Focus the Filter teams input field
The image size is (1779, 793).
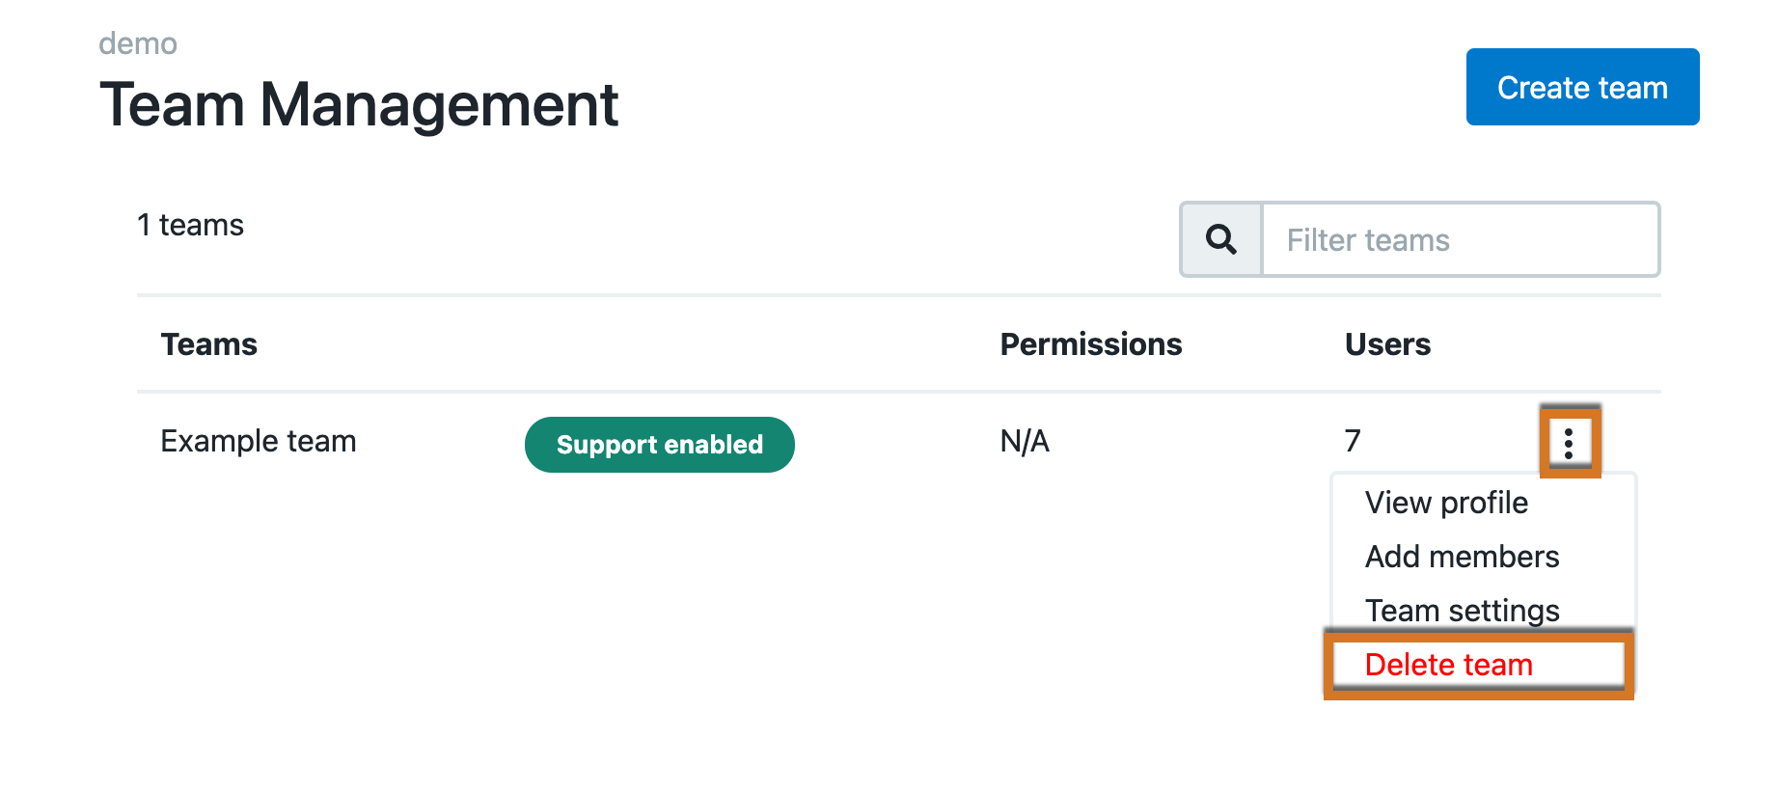1461,239
